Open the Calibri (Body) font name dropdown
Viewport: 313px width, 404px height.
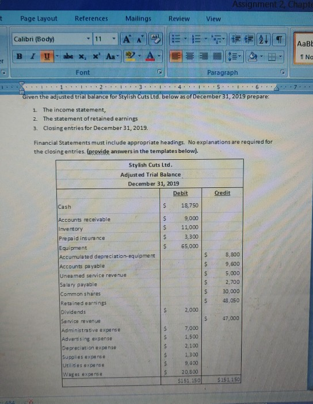(x=88, y=39)
